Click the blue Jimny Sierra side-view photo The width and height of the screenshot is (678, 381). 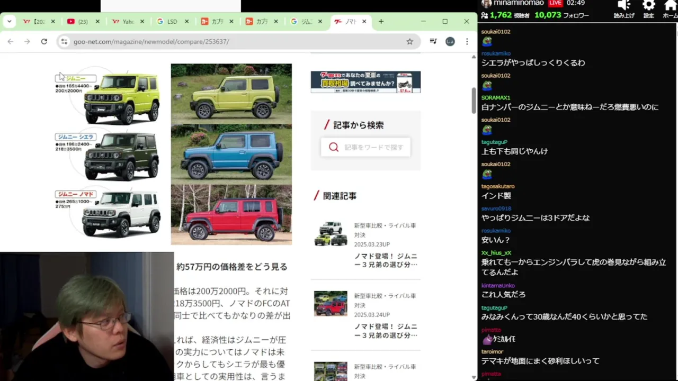(x=231, y=154)
